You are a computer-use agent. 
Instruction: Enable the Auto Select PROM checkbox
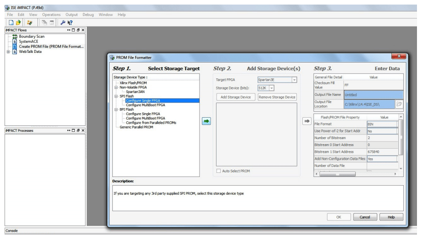pos(217,171)
